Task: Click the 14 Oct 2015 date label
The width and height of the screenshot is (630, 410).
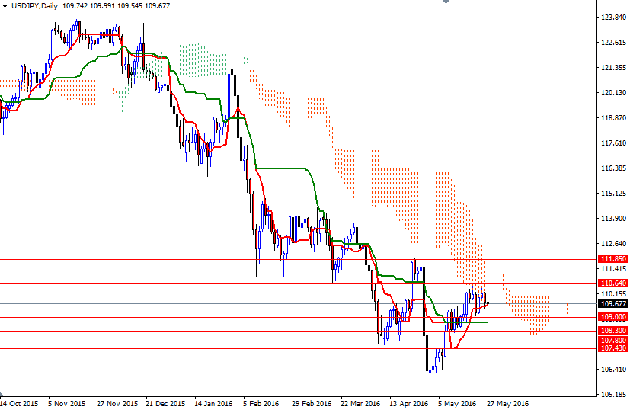Action: point(19,404)
